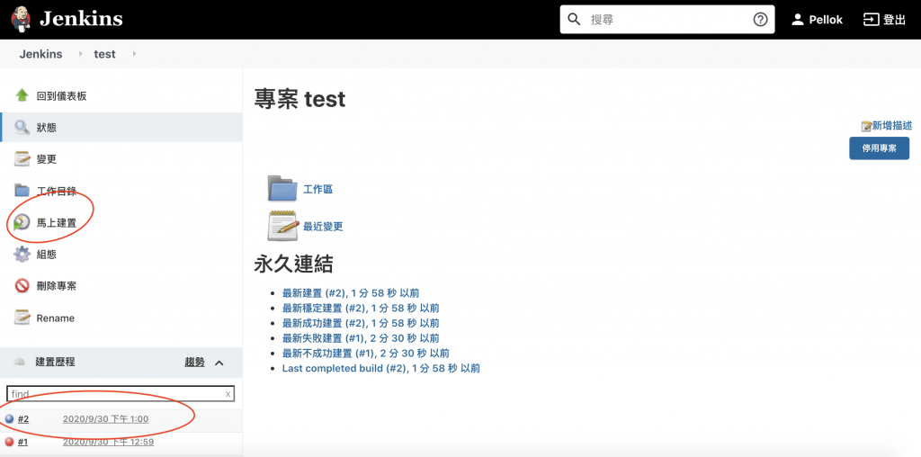Open 回到儀表板 in sidebar
This screenshot has width=921, height=457.
coord(62,95)
